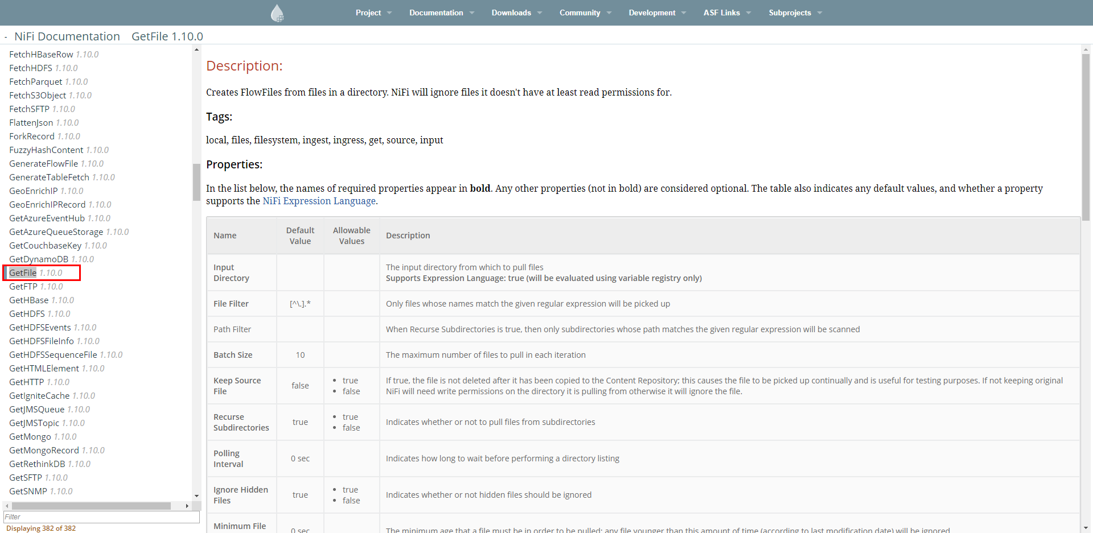Click the NiFi water drop logo

point(277,13)
